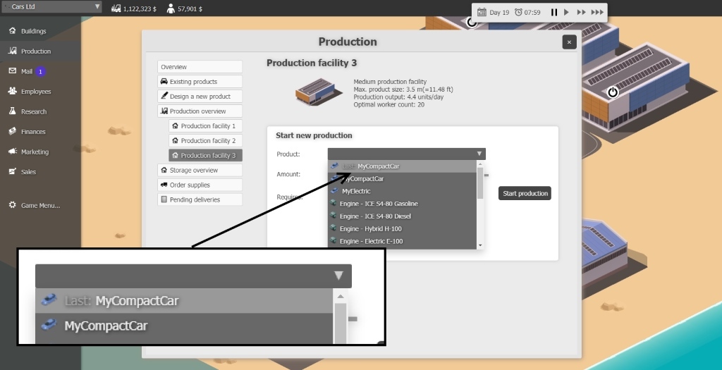722x370 pixels.
Task: Set the game to double fast-forward speed
Action: coord(581,13)
